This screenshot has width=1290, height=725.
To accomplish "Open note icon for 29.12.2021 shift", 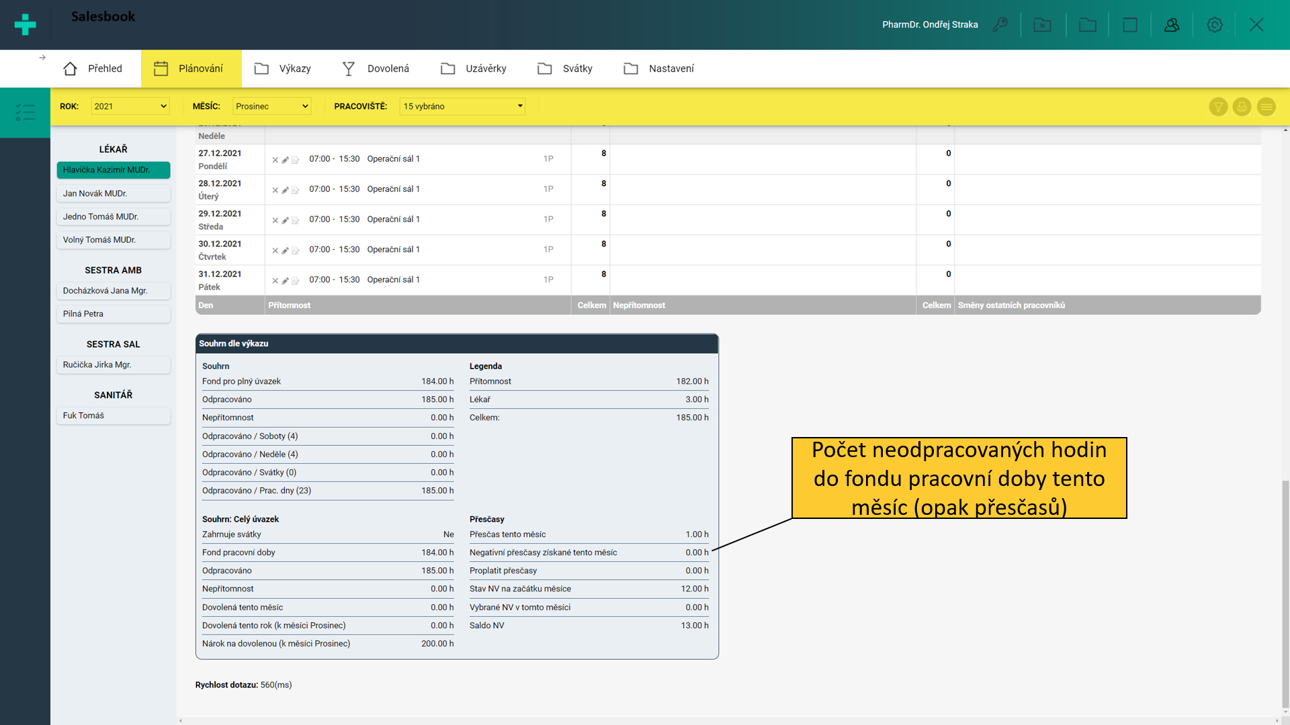I will click(295, 220).
